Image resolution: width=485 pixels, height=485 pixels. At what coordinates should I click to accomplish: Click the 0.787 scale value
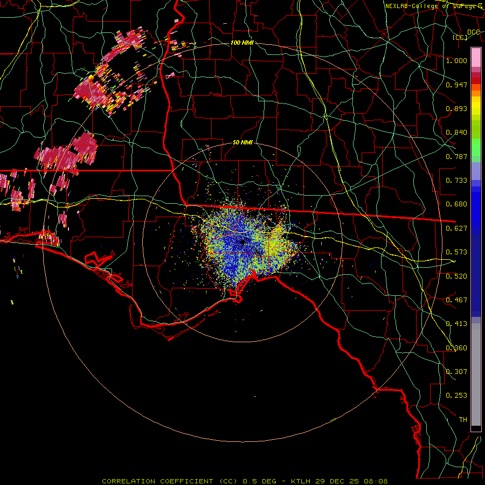coord(456,156)
